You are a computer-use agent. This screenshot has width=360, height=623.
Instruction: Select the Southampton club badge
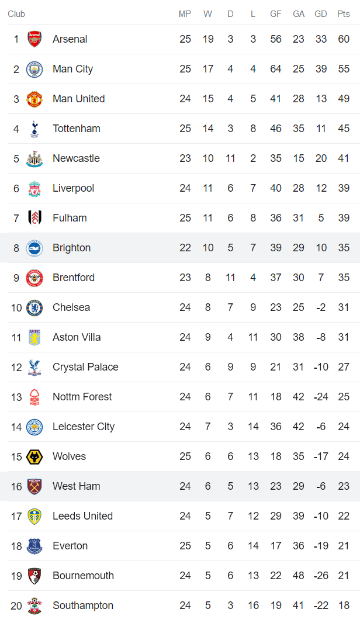click(x=34, y=605)
